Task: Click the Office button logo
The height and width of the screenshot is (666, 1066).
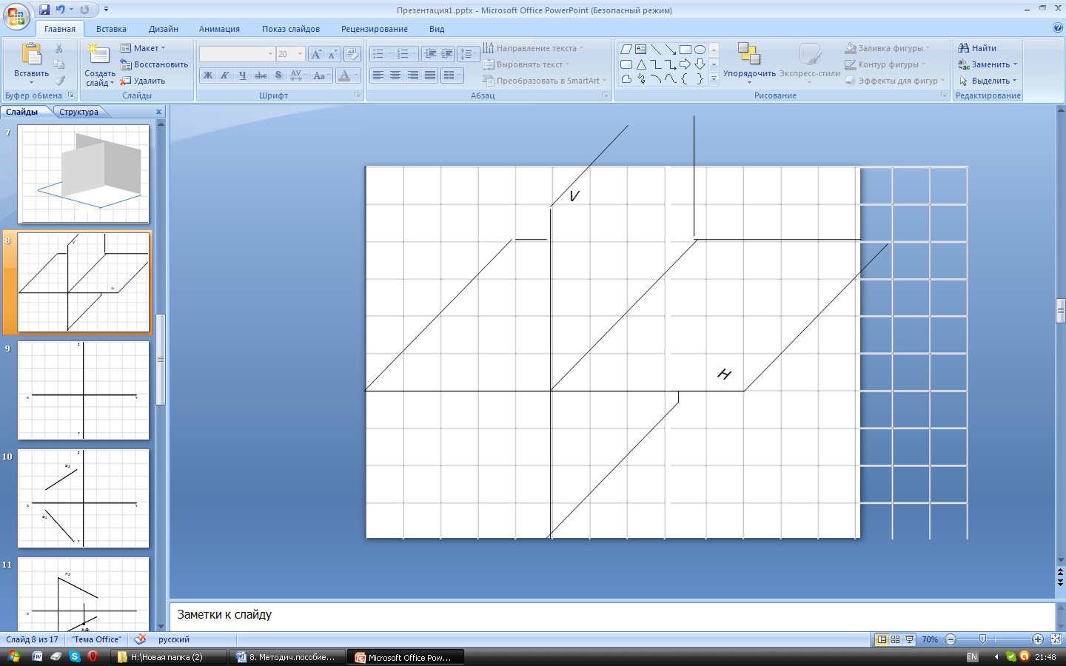Action: (16, 16)
